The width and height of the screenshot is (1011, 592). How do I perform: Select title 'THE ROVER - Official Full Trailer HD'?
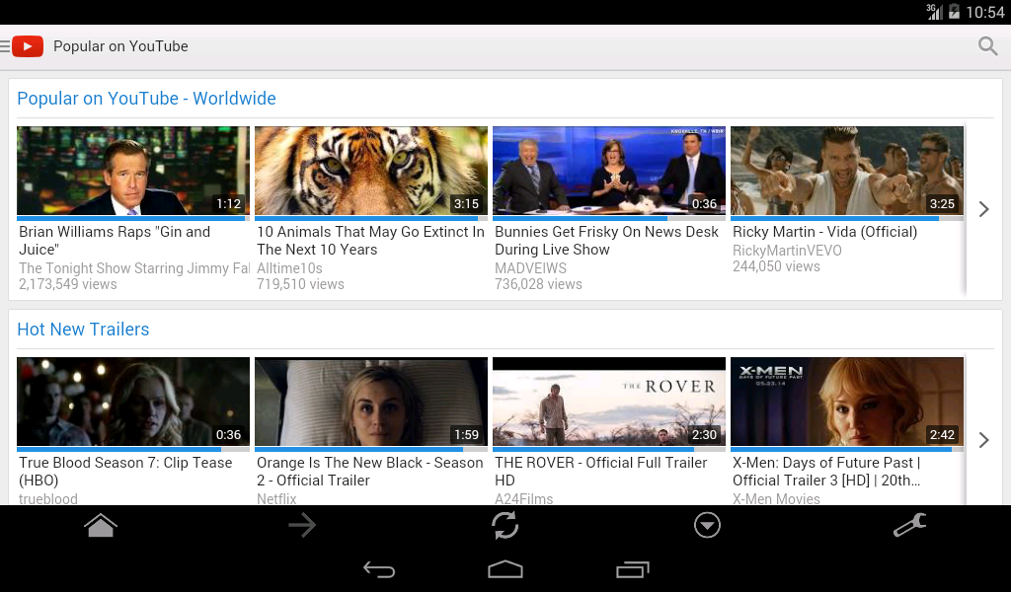(601, 472)
